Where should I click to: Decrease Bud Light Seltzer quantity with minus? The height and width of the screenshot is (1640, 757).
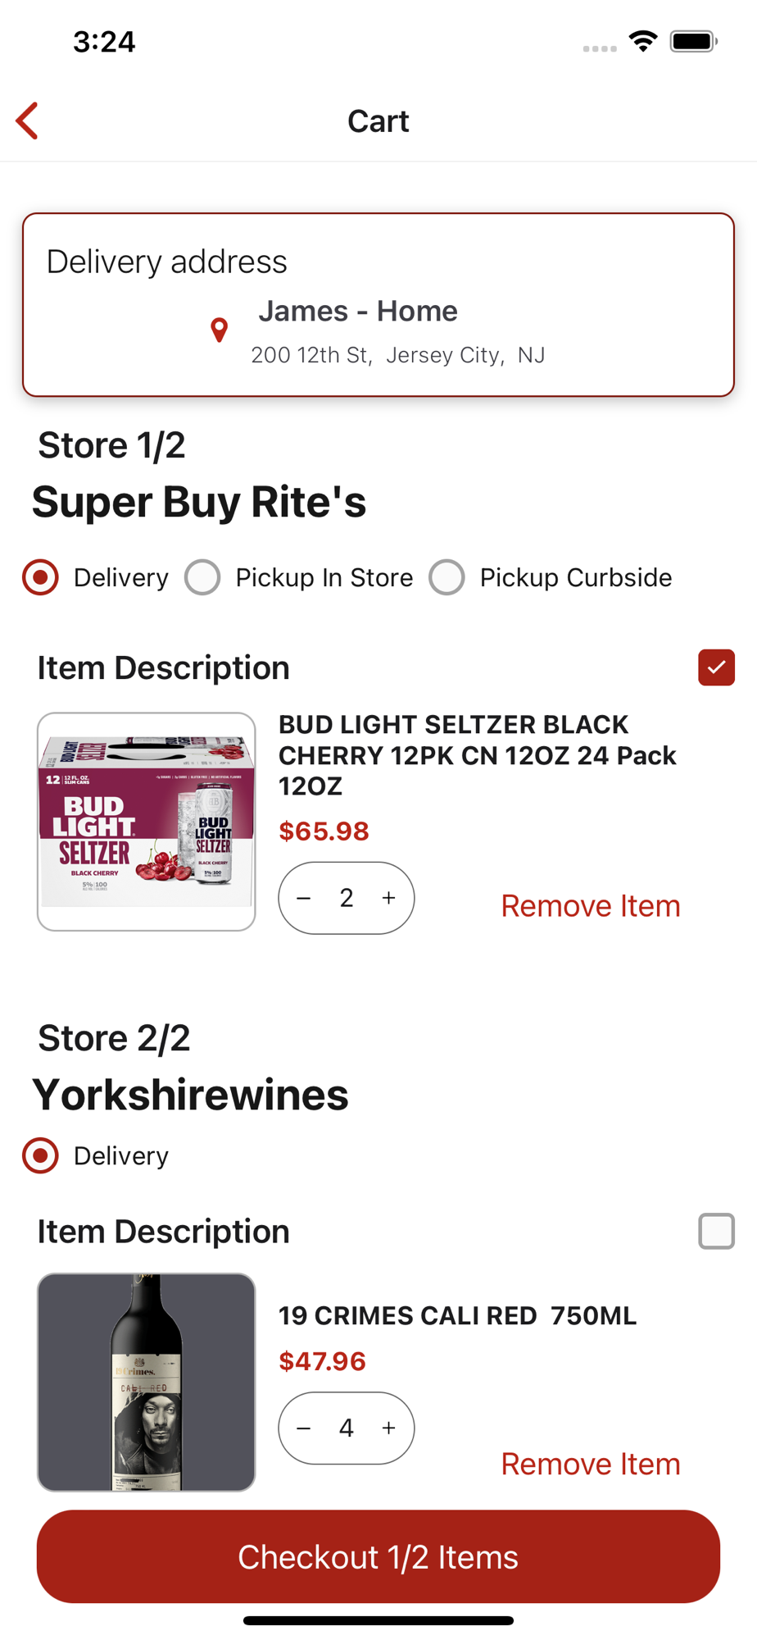304,898
